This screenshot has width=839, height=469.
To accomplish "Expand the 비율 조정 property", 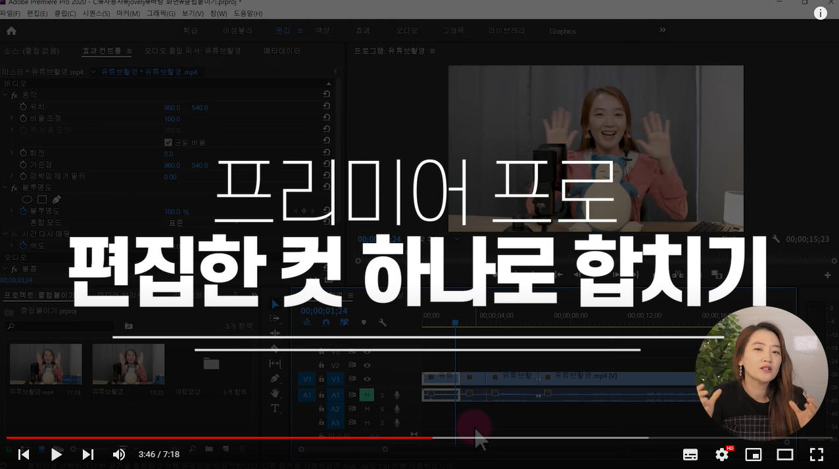I will [x=11, y=119].
